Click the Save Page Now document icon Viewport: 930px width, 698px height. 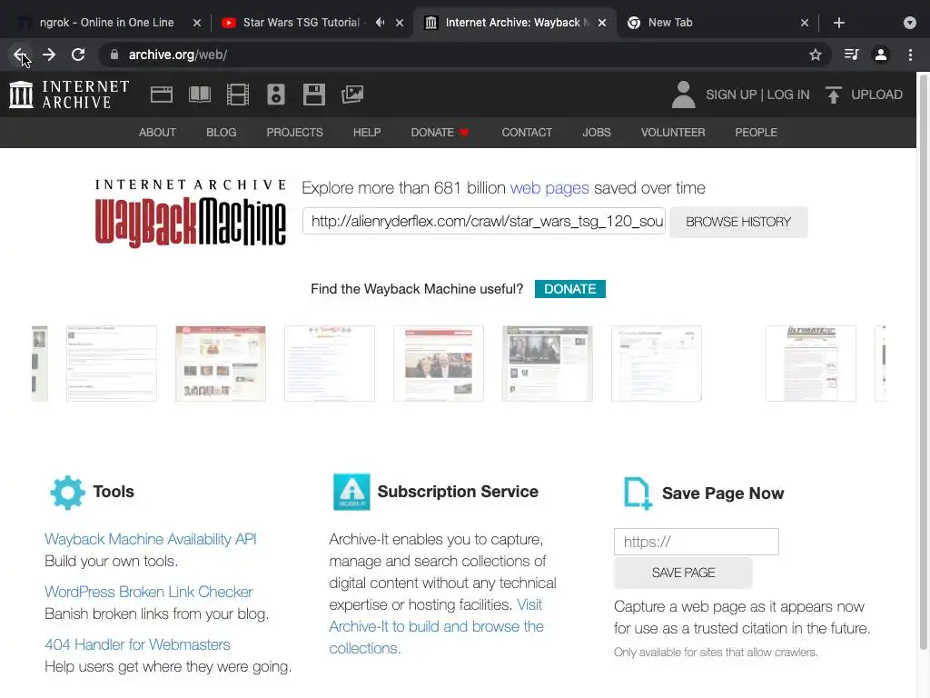click(x=638, y=493)
